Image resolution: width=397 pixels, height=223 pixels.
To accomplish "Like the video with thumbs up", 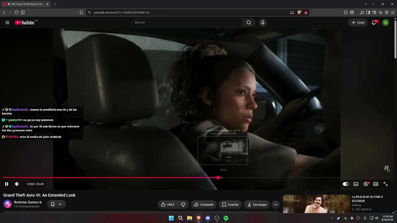I will [x=167, y=204].
